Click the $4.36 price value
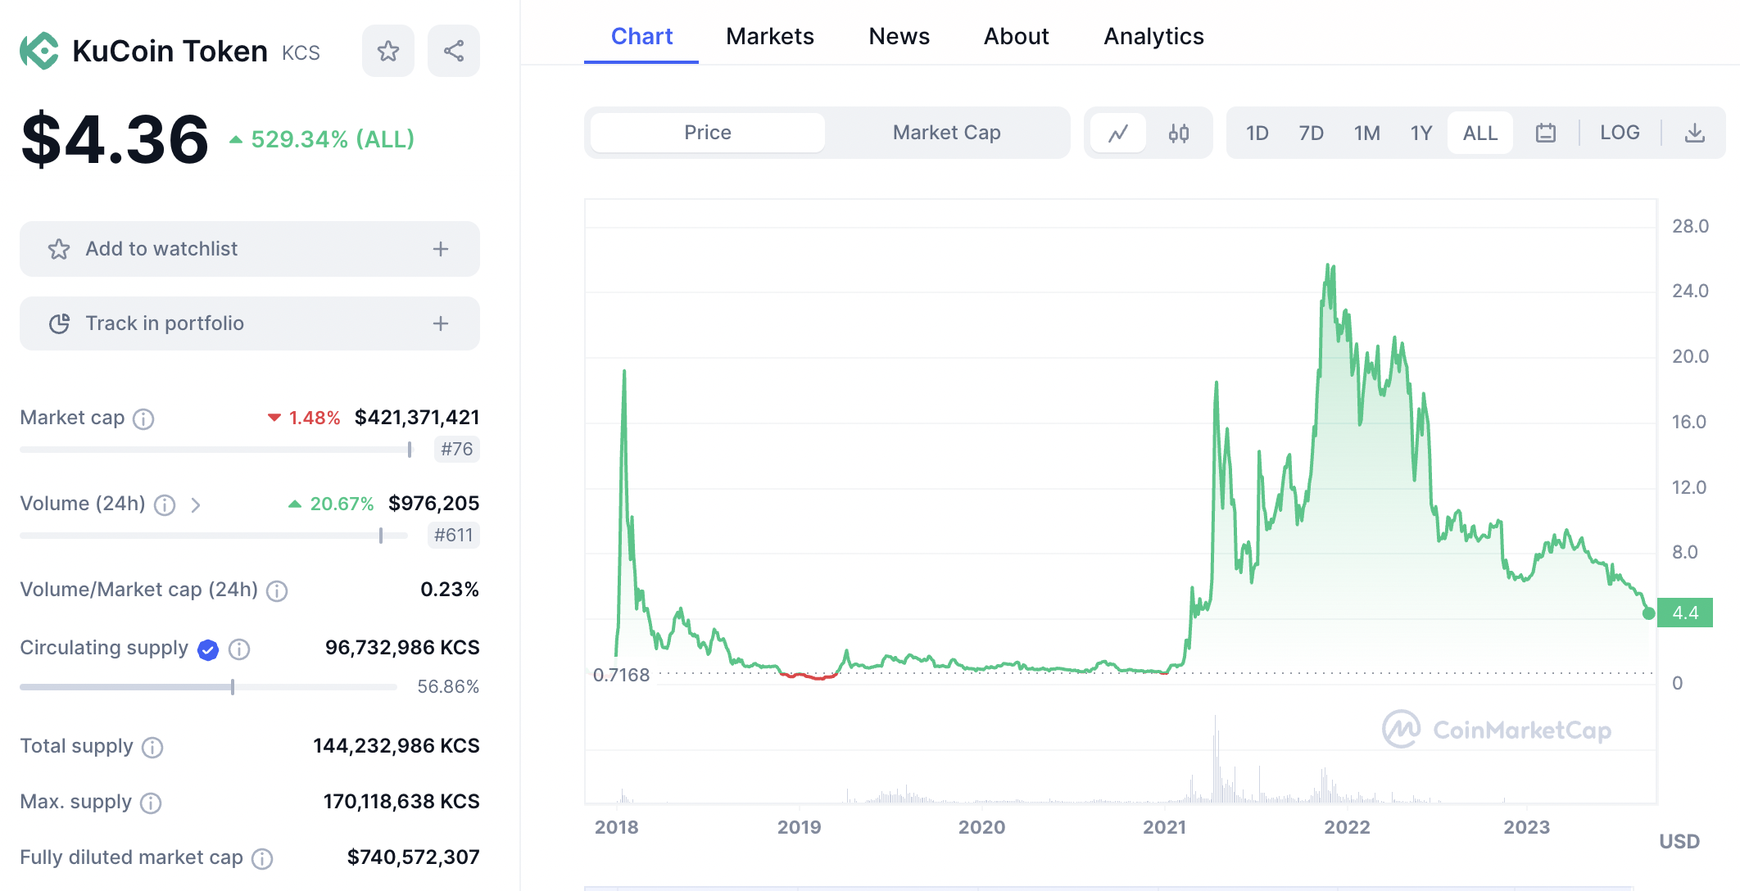The height and width of the screenshot is (891, 1740). click(115, 139)
